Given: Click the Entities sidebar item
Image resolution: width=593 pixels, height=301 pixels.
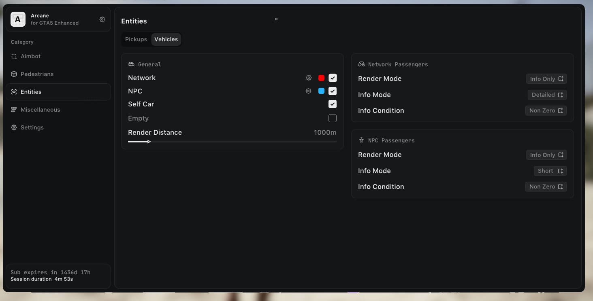Looking at the screenshot, I should pos(58,92).
